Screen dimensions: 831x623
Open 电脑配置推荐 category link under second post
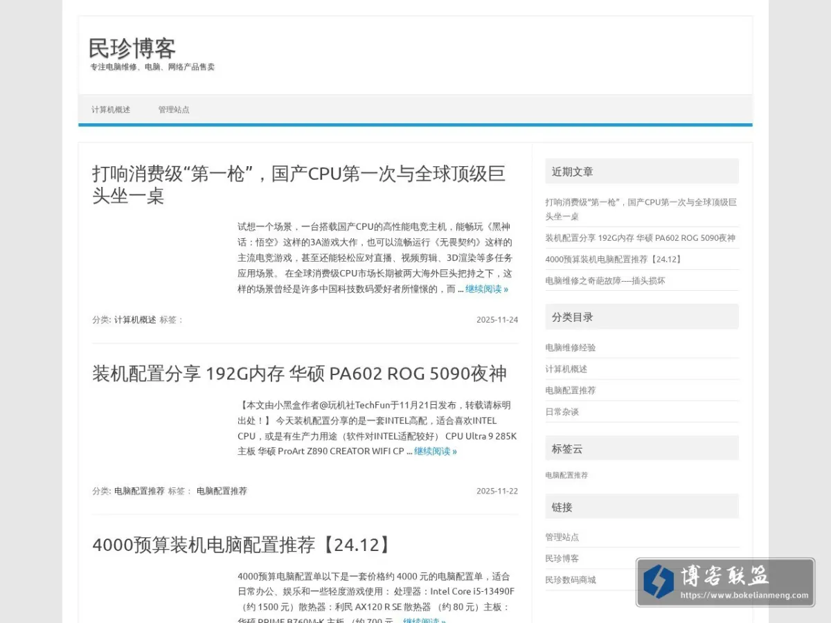[x=139, y=491]
